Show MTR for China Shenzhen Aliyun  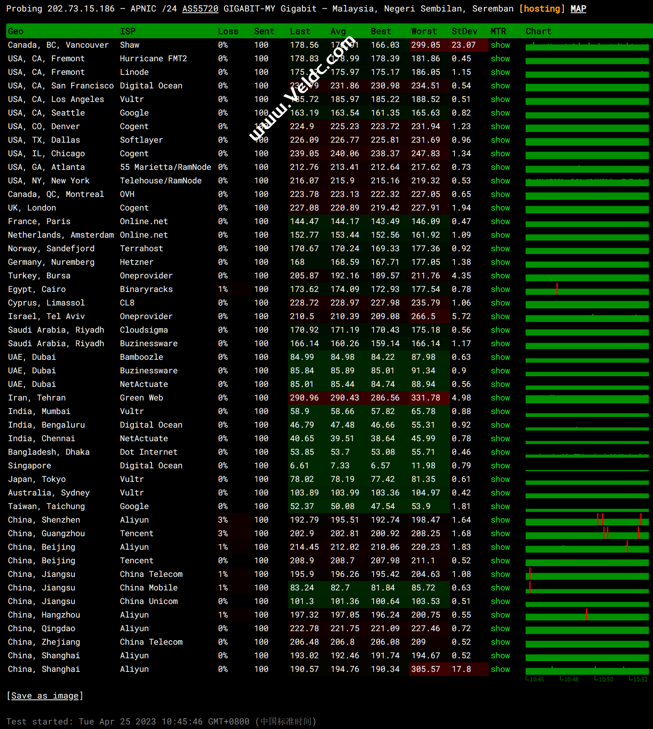pyautogui.click(x=500, y=520)
